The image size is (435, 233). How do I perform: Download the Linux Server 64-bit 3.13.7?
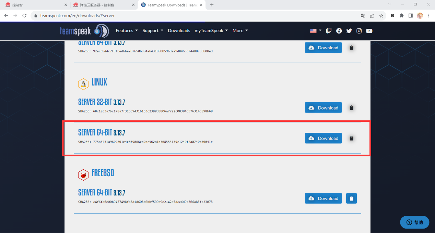pos(324,138)
